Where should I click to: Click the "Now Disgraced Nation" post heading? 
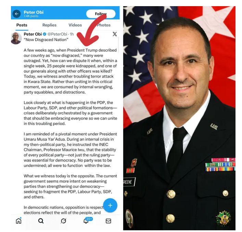pos(46,40)
